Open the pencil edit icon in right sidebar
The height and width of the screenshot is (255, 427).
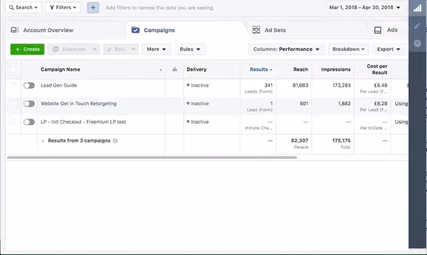click(x=417, y=26)
